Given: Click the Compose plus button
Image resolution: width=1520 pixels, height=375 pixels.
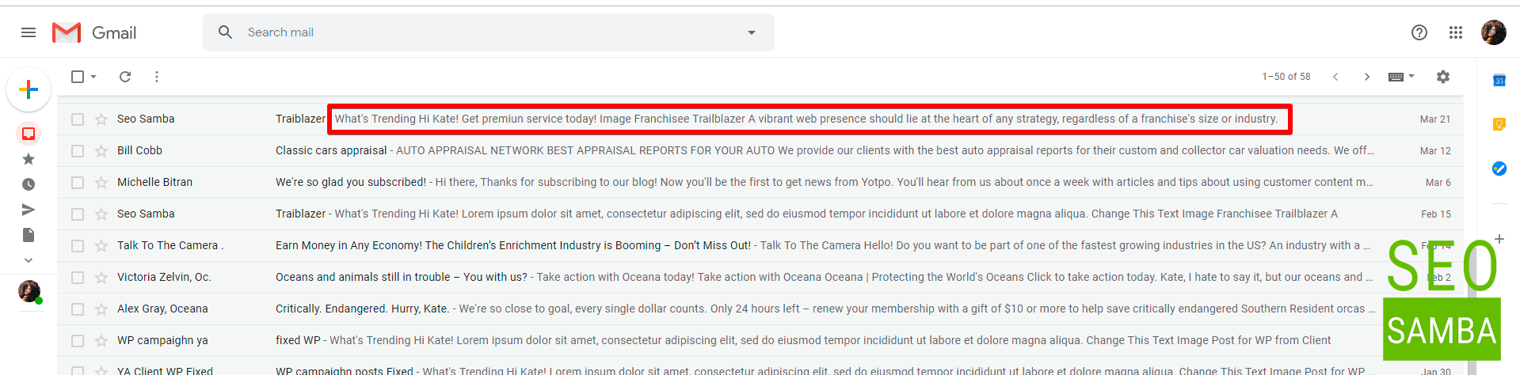Looking at the screenshot, I should click(x=29, y=89).
